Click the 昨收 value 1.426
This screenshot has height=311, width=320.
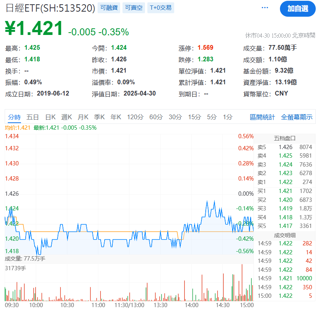pos(119,59)
